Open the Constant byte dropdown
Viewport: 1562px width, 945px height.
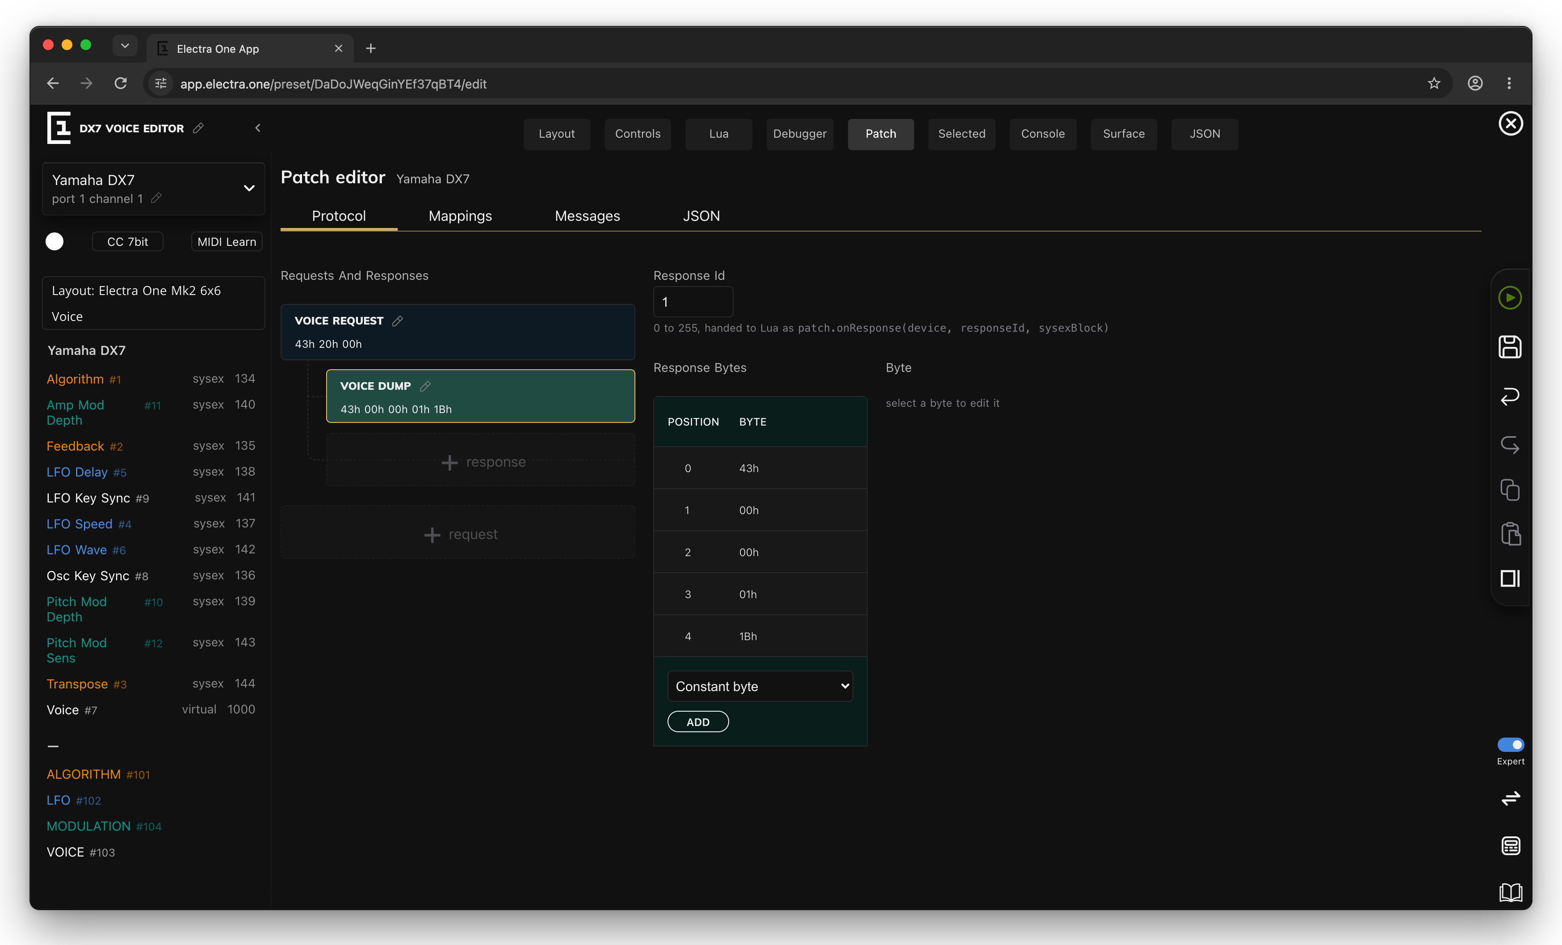click(x=760, y=686)
